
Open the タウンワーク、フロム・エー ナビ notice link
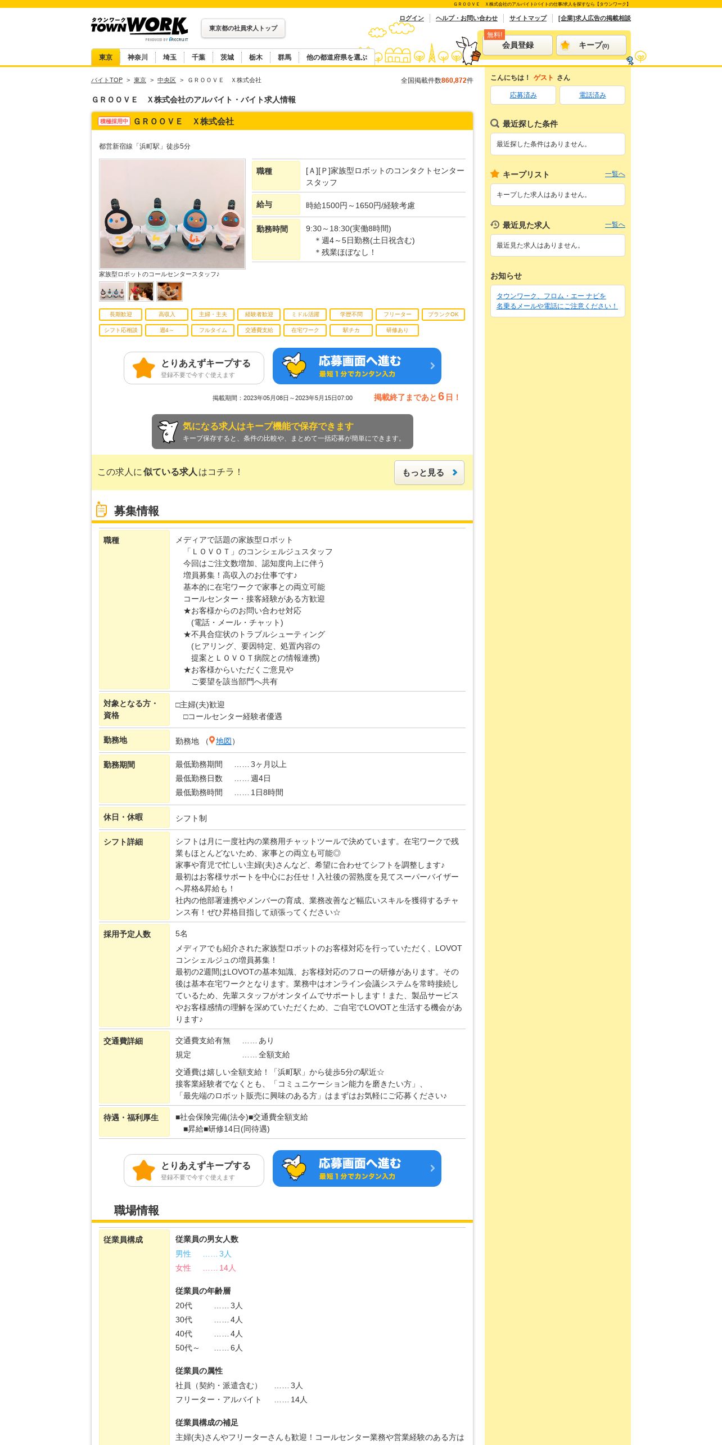point(557,301)
